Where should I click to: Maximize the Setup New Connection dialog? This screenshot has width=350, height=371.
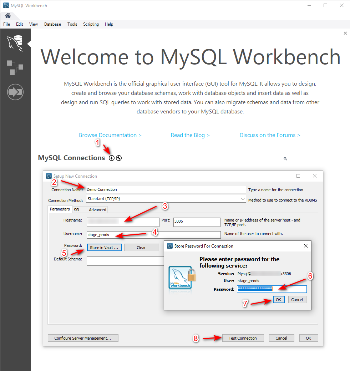[298, 176]
